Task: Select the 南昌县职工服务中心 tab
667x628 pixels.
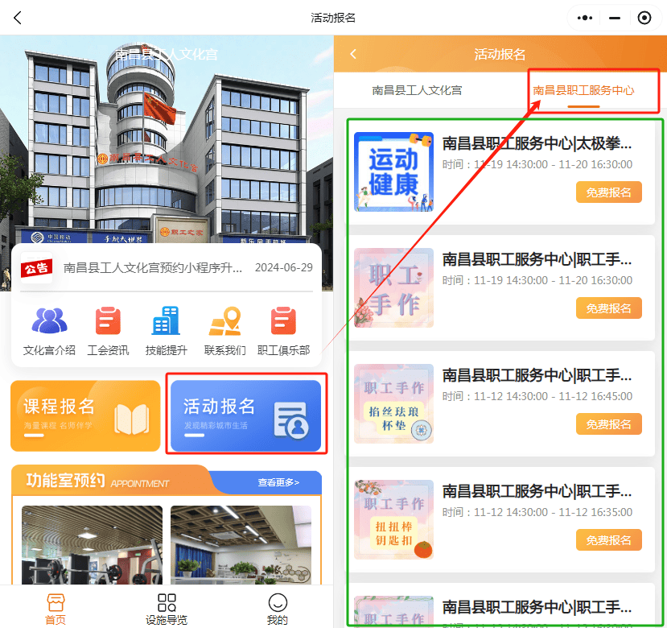Action: tap(583, 90)
